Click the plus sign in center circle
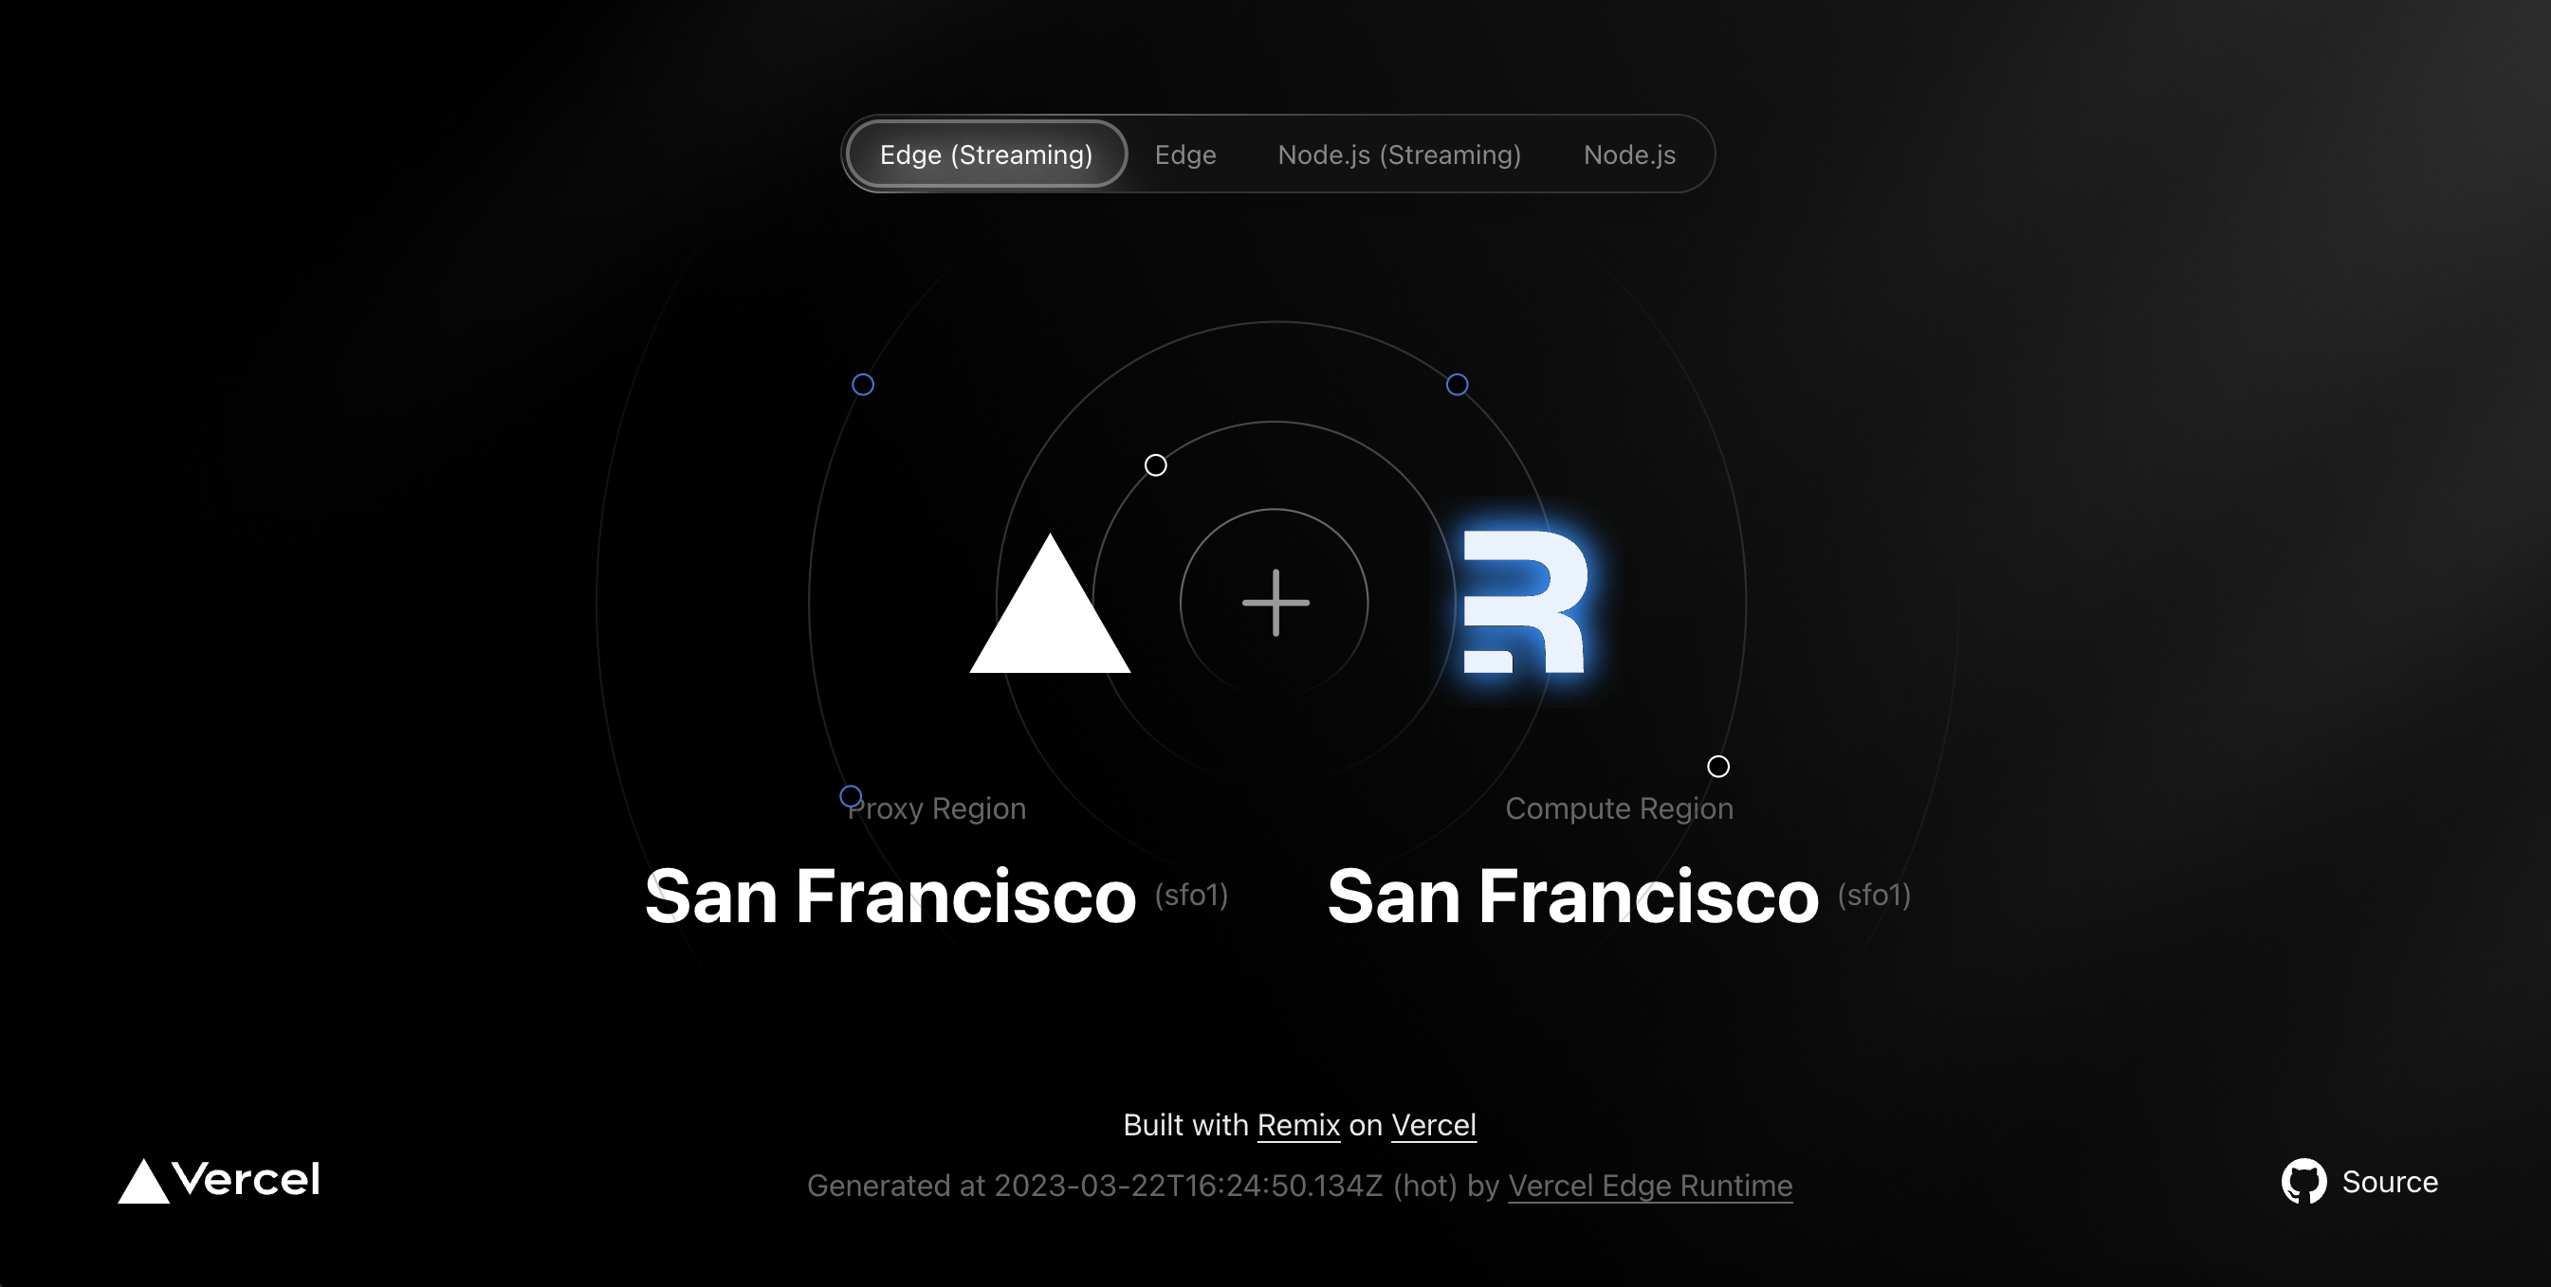This screenshot has width=2551, height=1287. (1275, 602)
